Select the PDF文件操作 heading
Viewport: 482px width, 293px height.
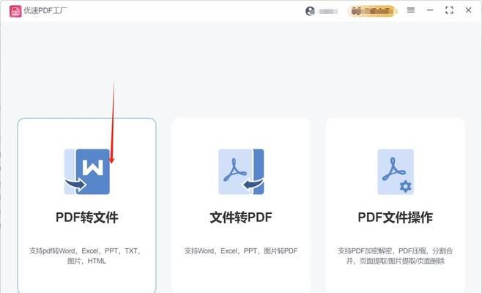[396, 218]
